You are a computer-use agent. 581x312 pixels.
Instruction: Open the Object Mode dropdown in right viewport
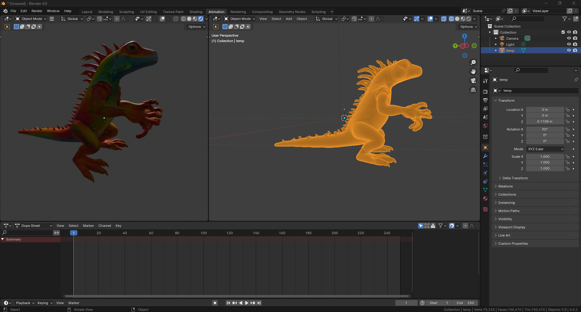click(x=239, y=19)
